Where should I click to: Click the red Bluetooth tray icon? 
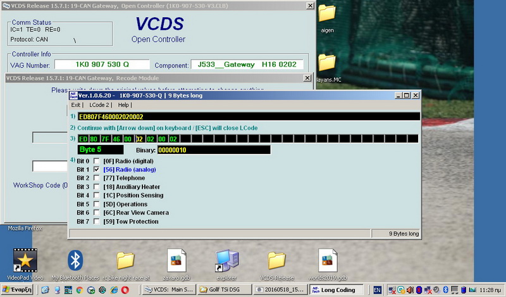(419, 290)
